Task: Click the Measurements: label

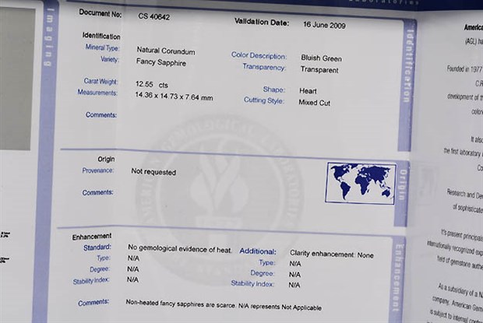Action: [97, 93]
